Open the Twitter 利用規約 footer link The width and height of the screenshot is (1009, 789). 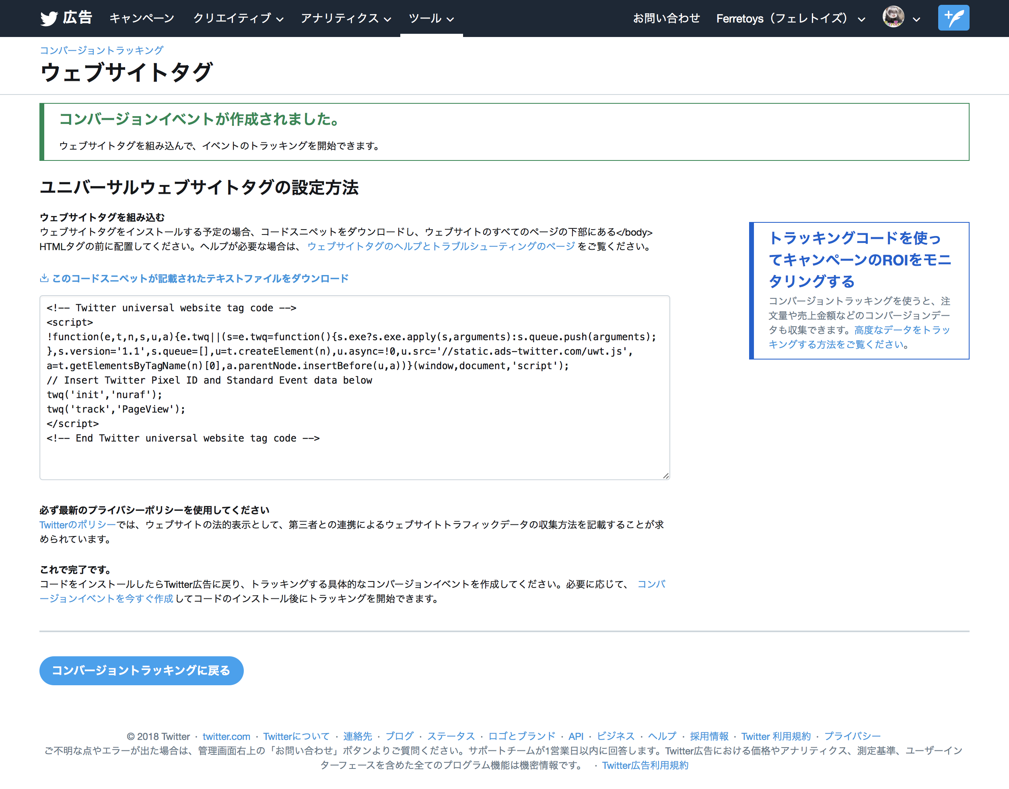[x=776, y=736]
